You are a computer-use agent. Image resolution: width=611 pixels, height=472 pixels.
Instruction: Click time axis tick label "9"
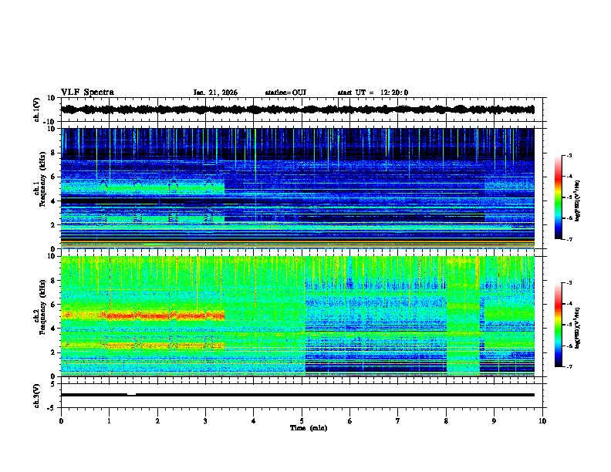tap(494, 421)
